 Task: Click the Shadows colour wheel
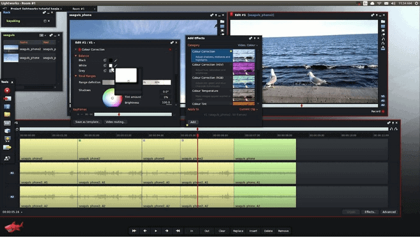coord(113,98)
